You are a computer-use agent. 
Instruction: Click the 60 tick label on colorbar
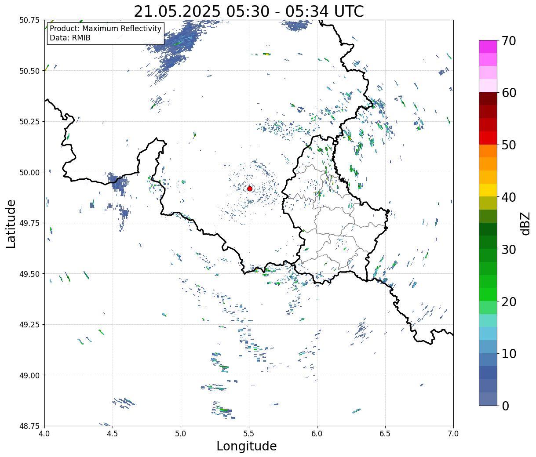coord(509,93)
